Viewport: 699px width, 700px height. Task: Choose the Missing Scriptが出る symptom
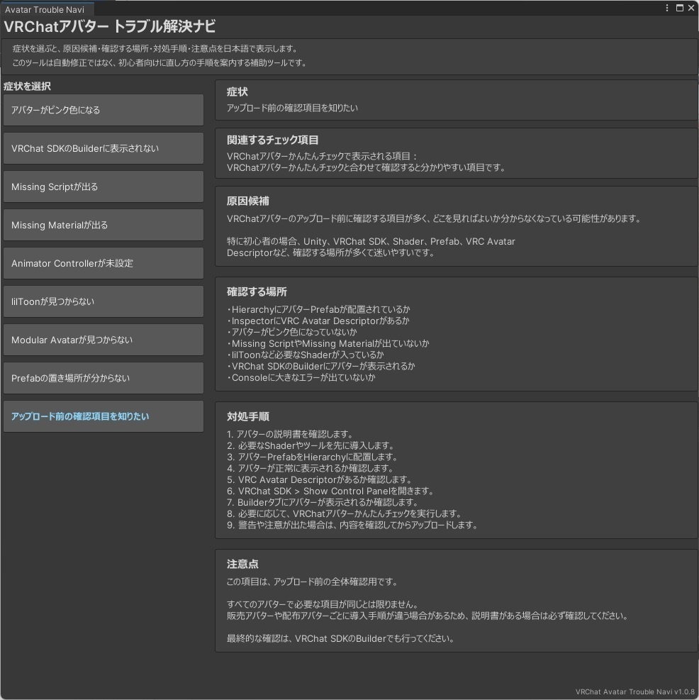[x=103, y=187]
